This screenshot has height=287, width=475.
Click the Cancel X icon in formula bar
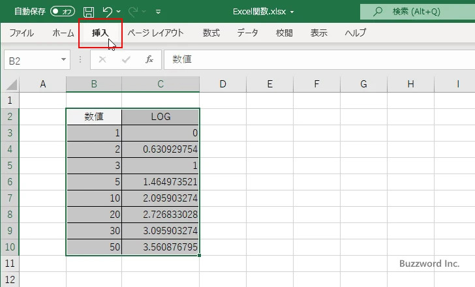102,59
